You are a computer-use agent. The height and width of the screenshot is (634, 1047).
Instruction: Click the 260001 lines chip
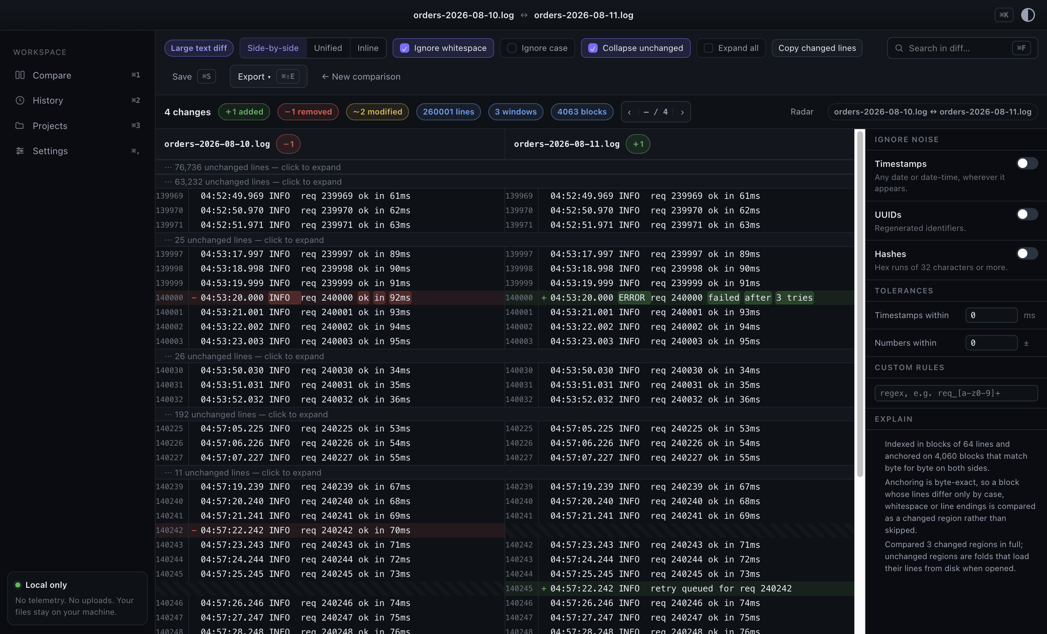coord(448,112)
